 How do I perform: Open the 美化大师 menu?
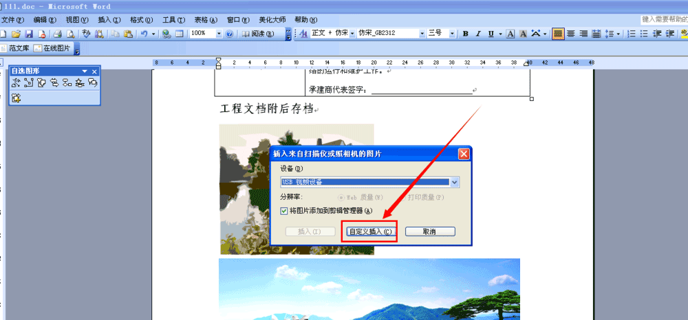272,20
